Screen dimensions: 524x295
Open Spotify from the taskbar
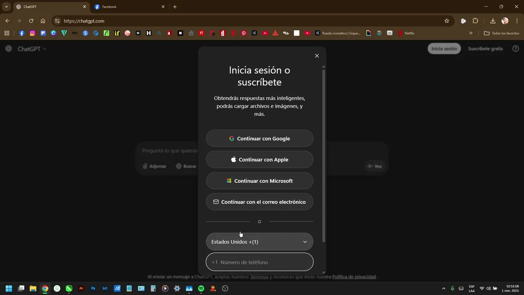point(201,288)
